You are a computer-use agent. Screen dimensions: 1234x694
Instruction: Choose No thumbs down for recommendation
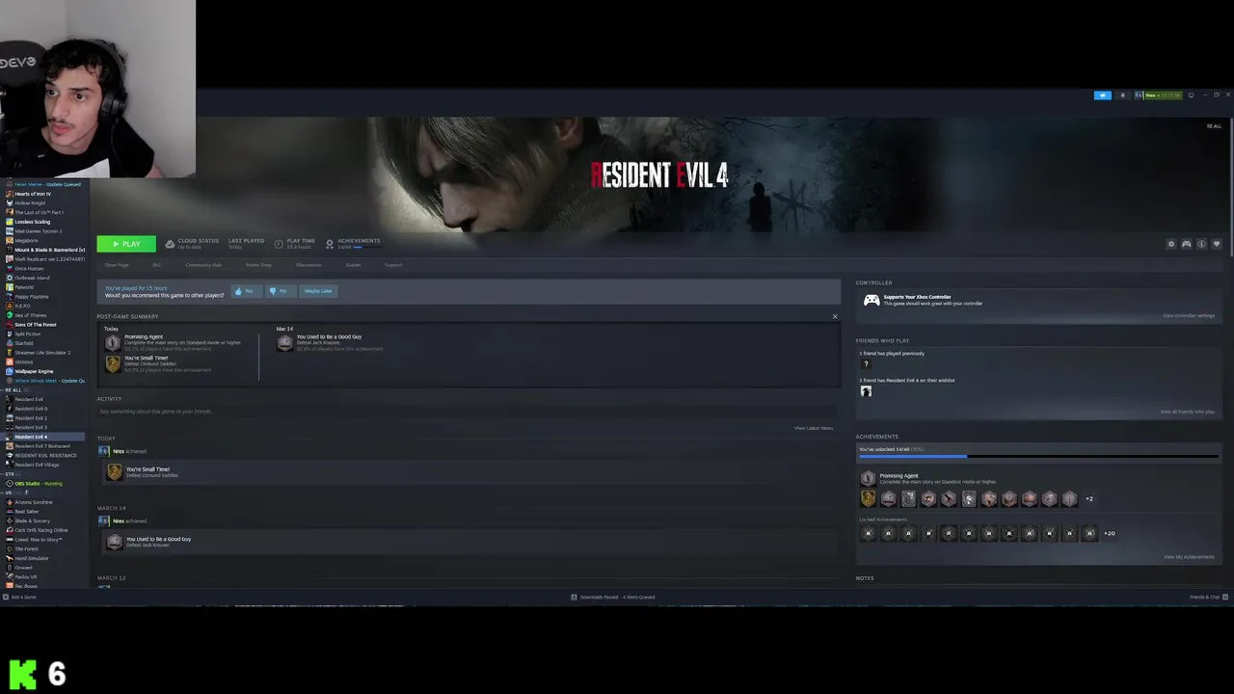(x=280, y=291)
